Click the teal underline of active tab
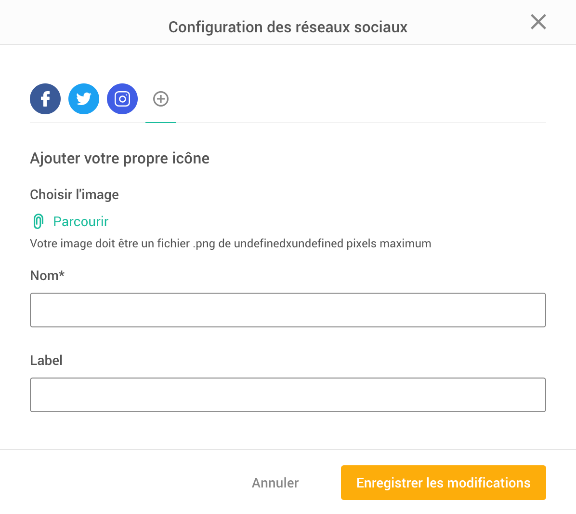 [161, 122]
